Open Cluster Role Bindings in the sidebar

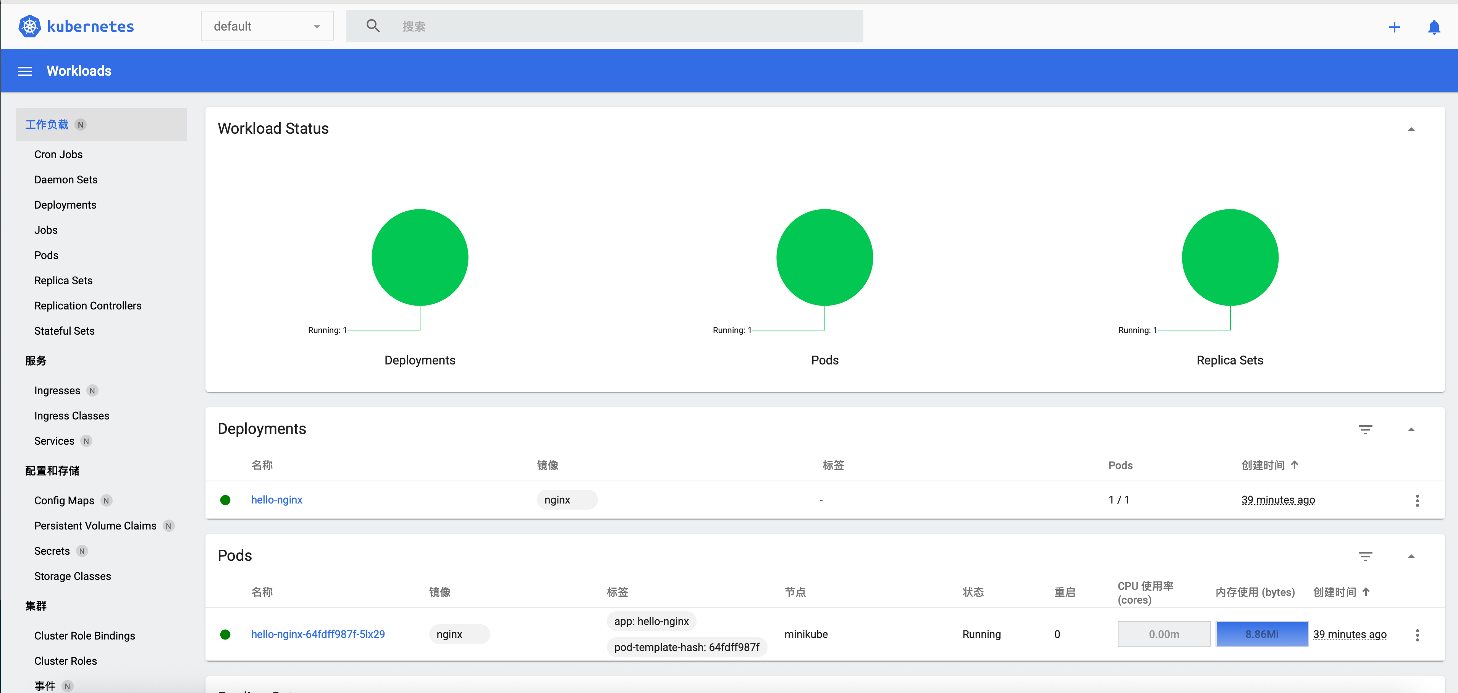pyautogui.click(x=85, y=636)
